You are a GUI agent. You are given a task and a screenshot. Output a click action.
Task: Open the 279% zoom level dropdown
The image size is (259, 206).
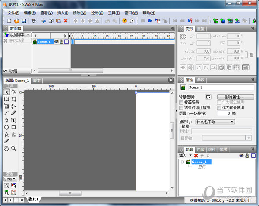[x=10, y=178]
